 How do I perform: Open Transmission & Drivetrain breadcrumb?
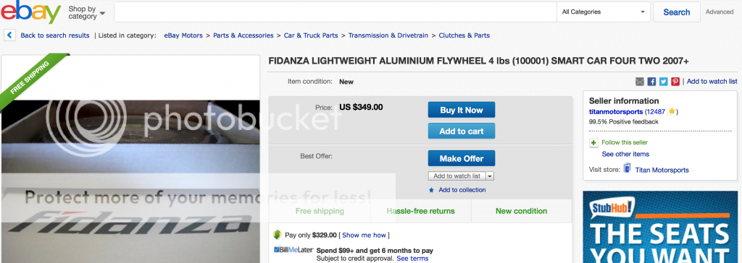388,35
